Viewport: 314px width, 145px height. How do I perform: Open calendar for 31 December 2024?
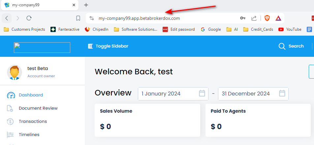(282, 93)
